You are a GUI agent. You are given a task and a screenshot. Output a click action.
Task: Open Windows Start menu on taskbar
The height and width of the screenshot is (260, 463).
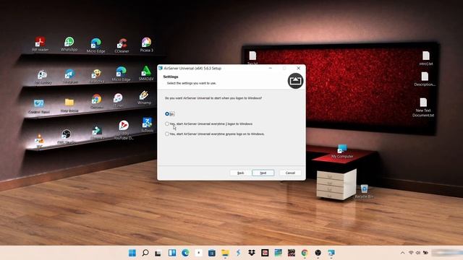tap(132, 253)
